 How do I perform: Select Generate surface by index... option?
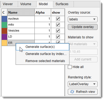coord(42,54)
